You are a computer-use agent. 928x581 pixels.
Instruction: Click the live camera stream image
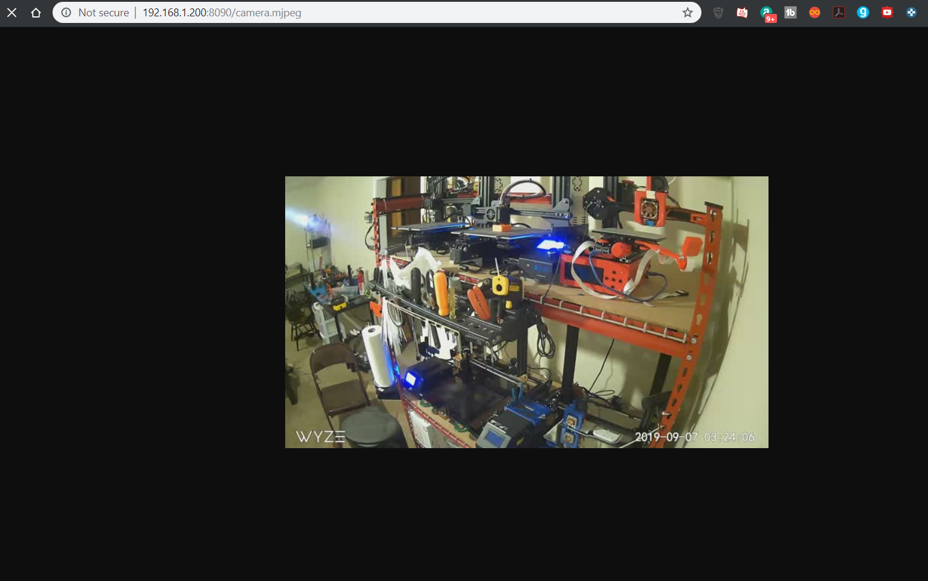tap(526, 312)
